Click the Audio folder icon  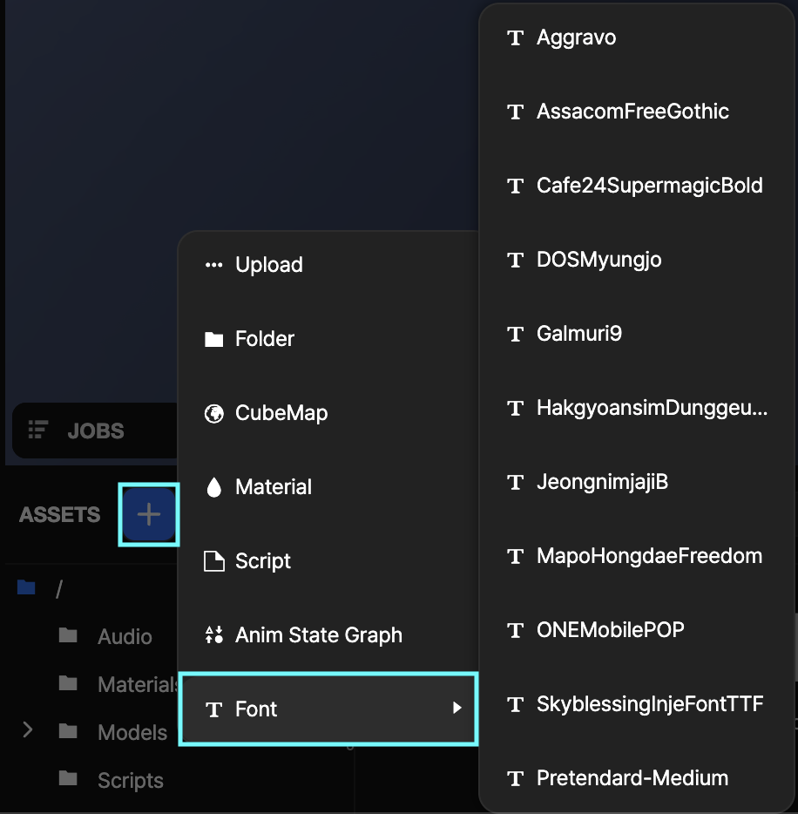tap(70, 635)
